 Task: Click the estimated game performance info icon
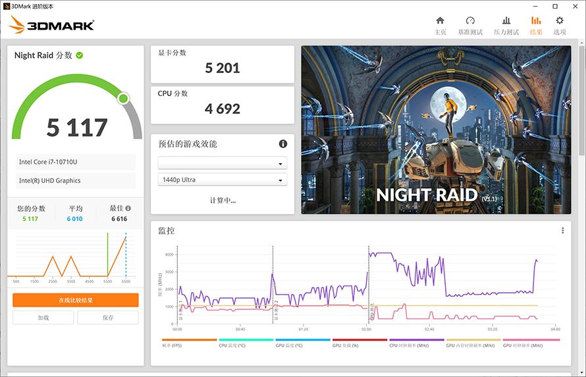pos(283,143)
